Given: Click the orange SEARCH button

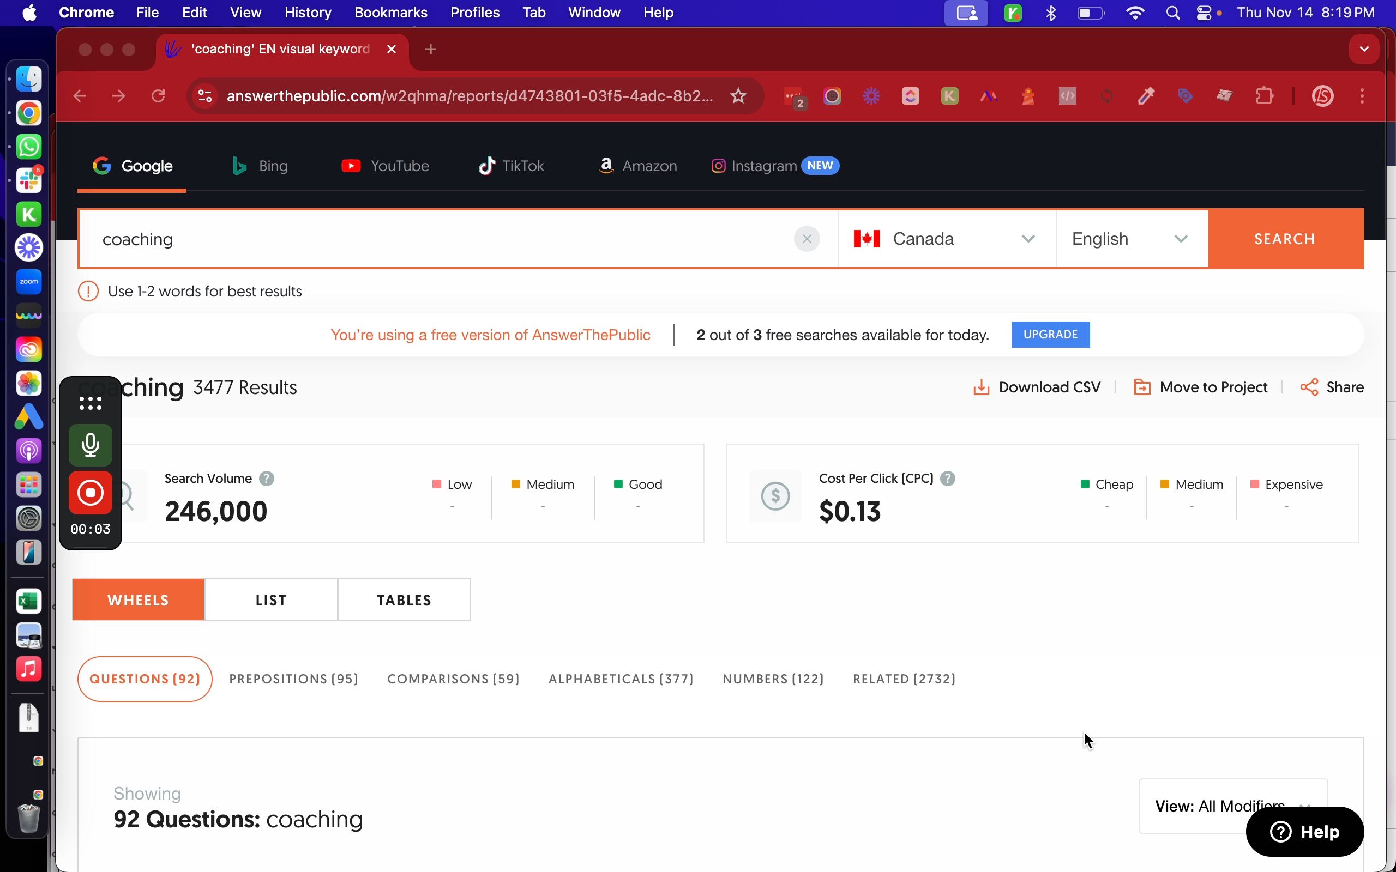Looking at the screenshot, I should [x=1285, y=239].
